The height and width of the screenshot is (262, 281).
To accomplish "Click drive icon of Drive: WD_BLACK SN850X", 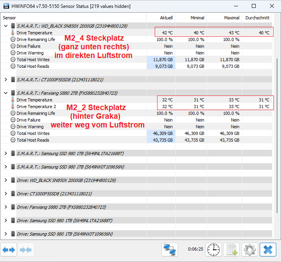I will [x=13, y=180].
